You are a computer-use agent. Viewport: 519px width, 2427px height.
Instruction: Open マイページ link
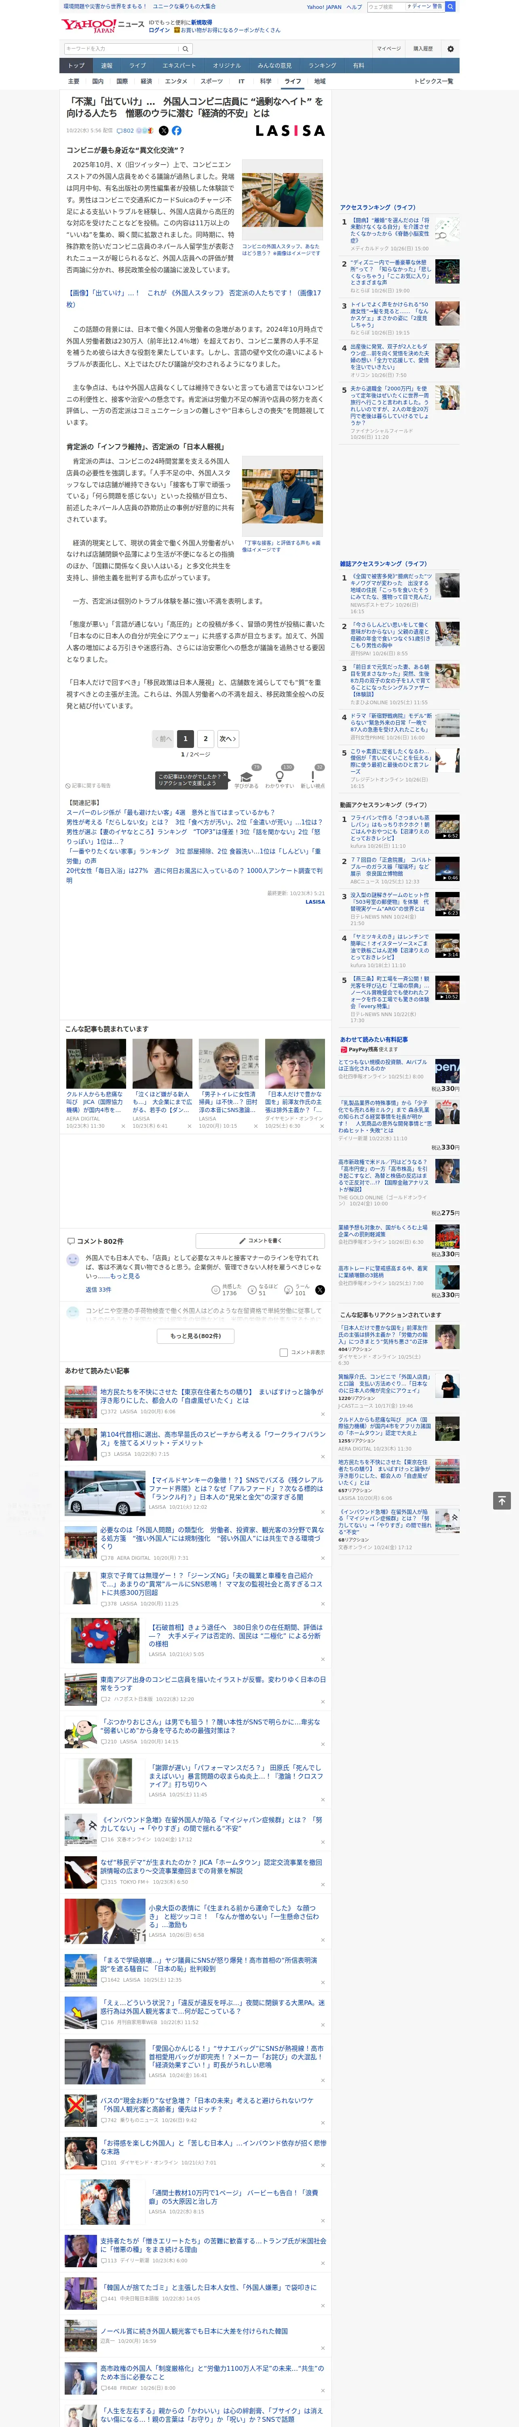click(388, 49)
